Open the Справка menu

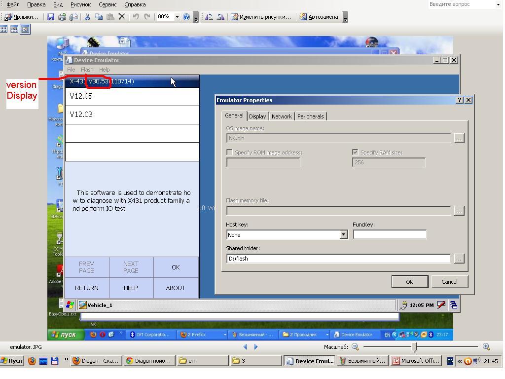[x=135, y=4]
